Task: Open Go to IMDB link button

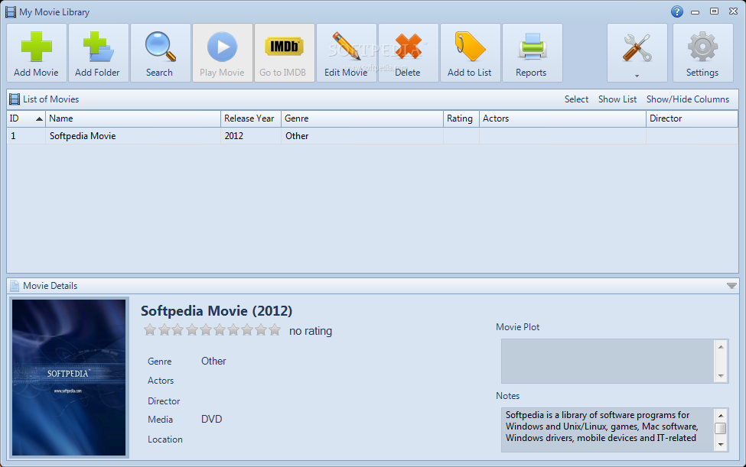Action: (284, 53)
